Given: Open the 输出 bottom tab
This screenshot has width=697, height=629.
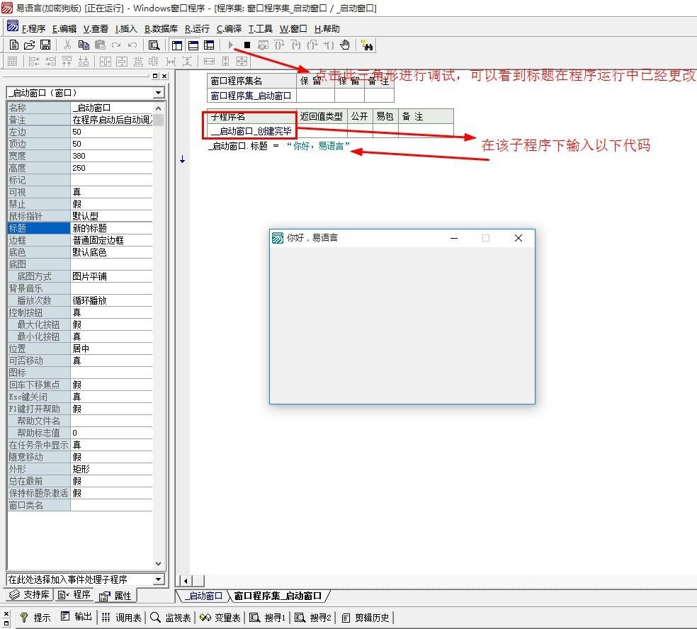Looking at the screenshot, I should tap(76, 616).
